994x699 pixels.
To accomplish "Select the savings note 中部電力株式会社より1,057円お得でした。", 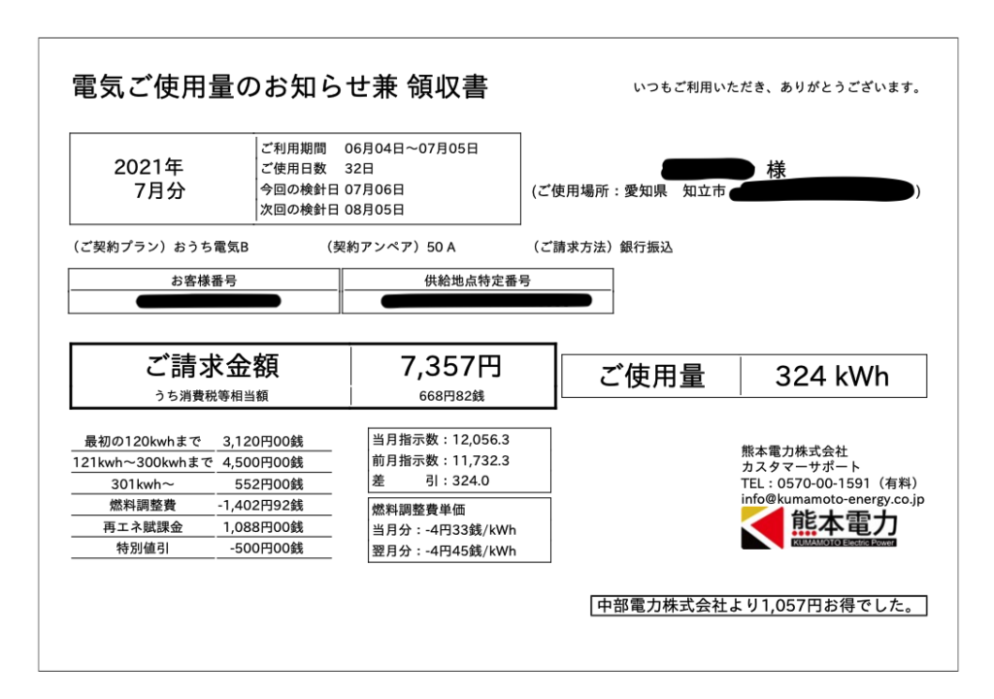I will click(x=758, y=606).
